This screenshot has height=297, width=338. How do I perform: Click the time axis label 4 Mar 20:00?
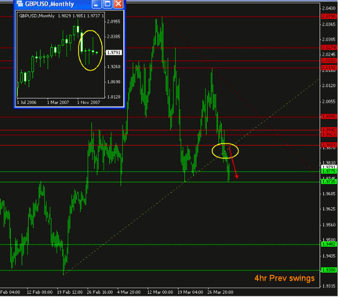pyautogui.click(x=129, y=292)
